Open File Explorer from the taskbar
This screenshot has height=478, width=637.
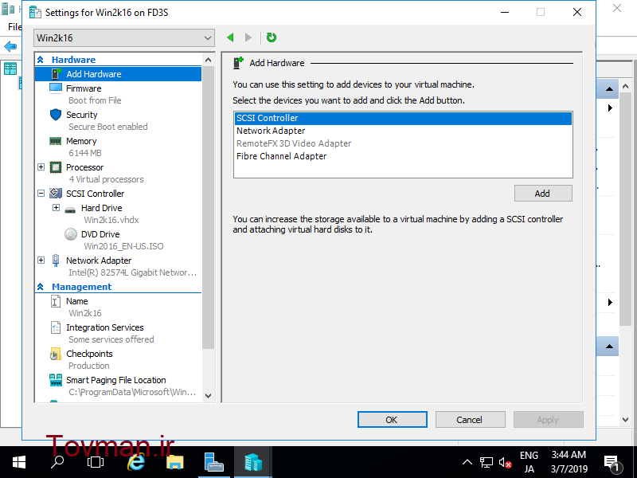(x=174, y=462)
